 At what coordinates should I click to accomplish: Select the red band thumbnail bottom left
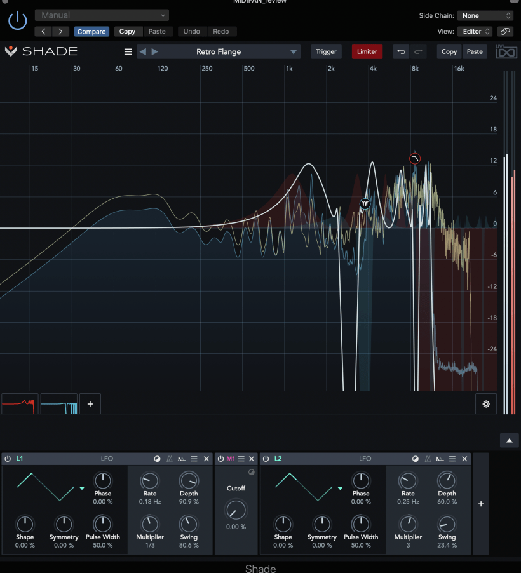tap(20, 403)
